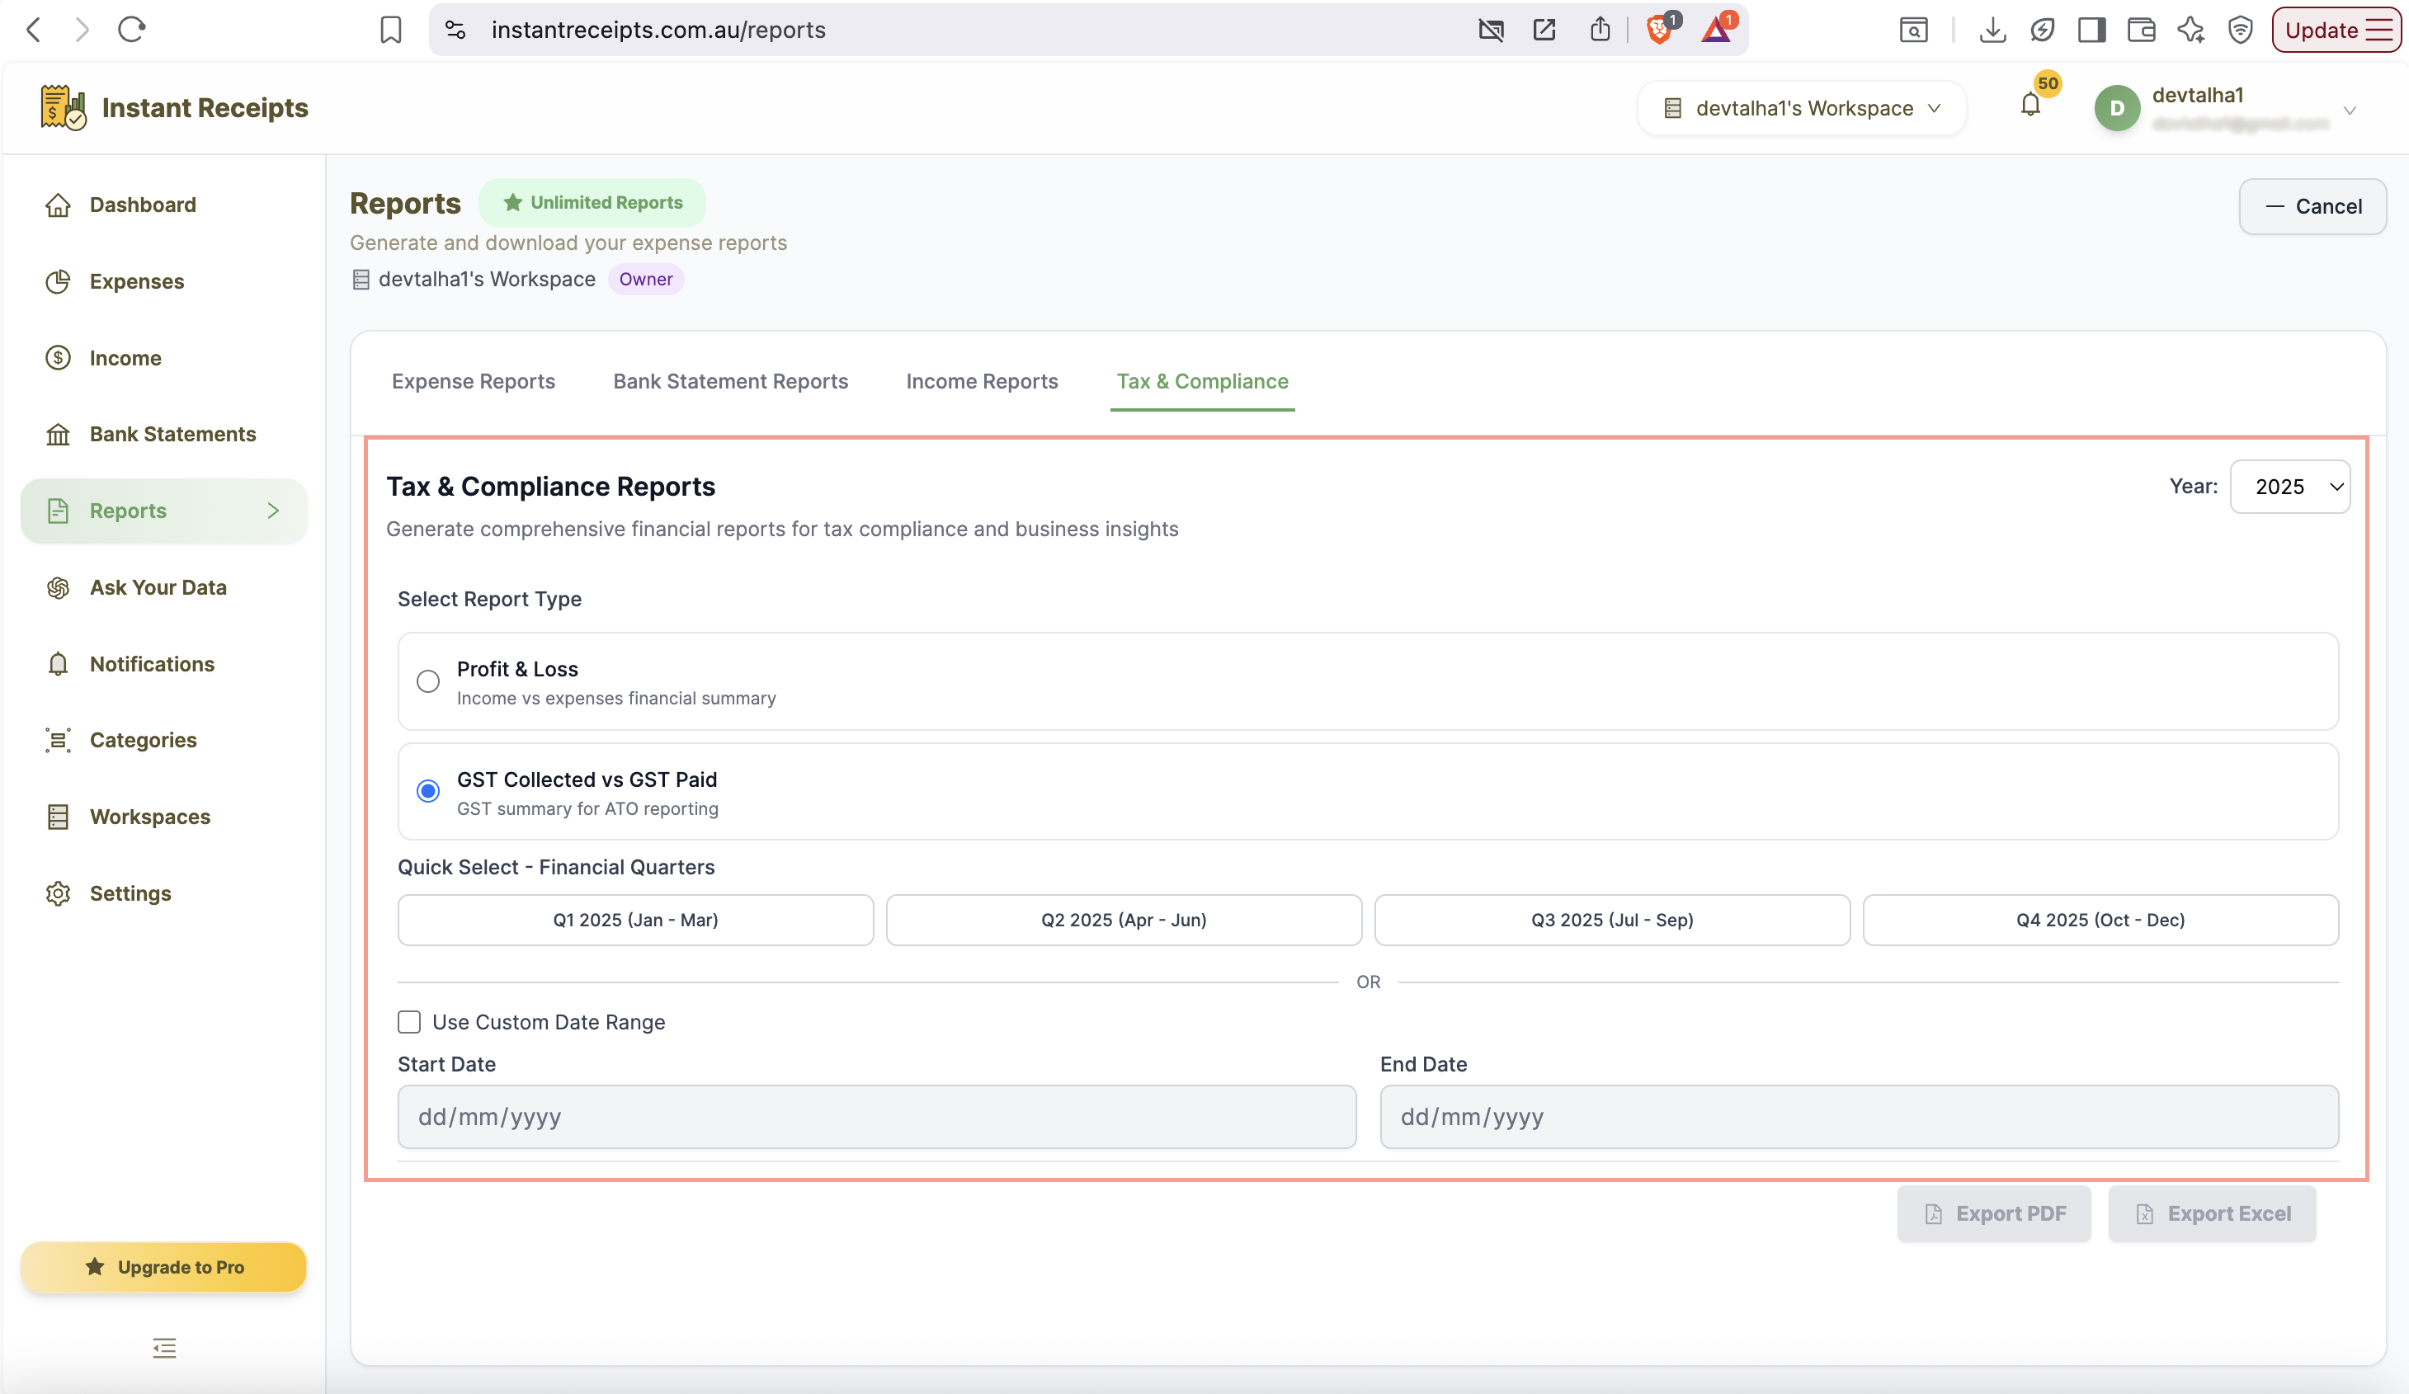Choose Q4 2025 (Oct - Dec) quarter
The width and height of the screenshot is (2409, 1394).
pos(2101,920)
